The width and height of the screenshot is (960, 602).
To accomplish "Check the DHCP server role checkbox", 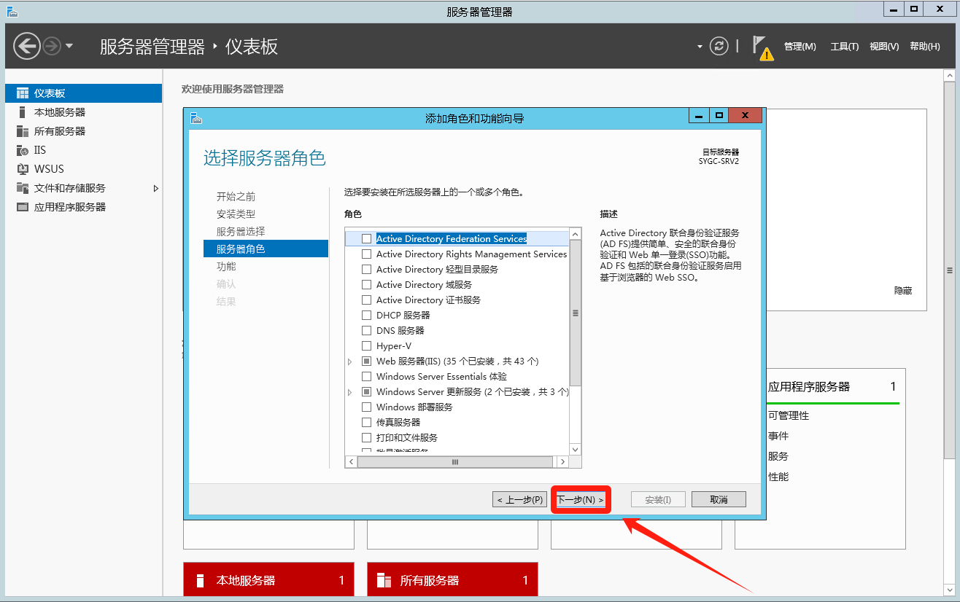I will pyautogui.click(x=367, y=316).
